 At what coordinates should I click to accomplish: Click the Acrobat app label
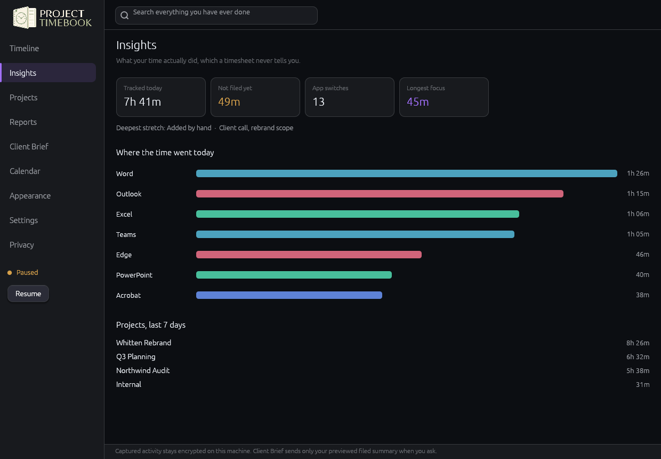pyautogui.click(x=128, y=295)
